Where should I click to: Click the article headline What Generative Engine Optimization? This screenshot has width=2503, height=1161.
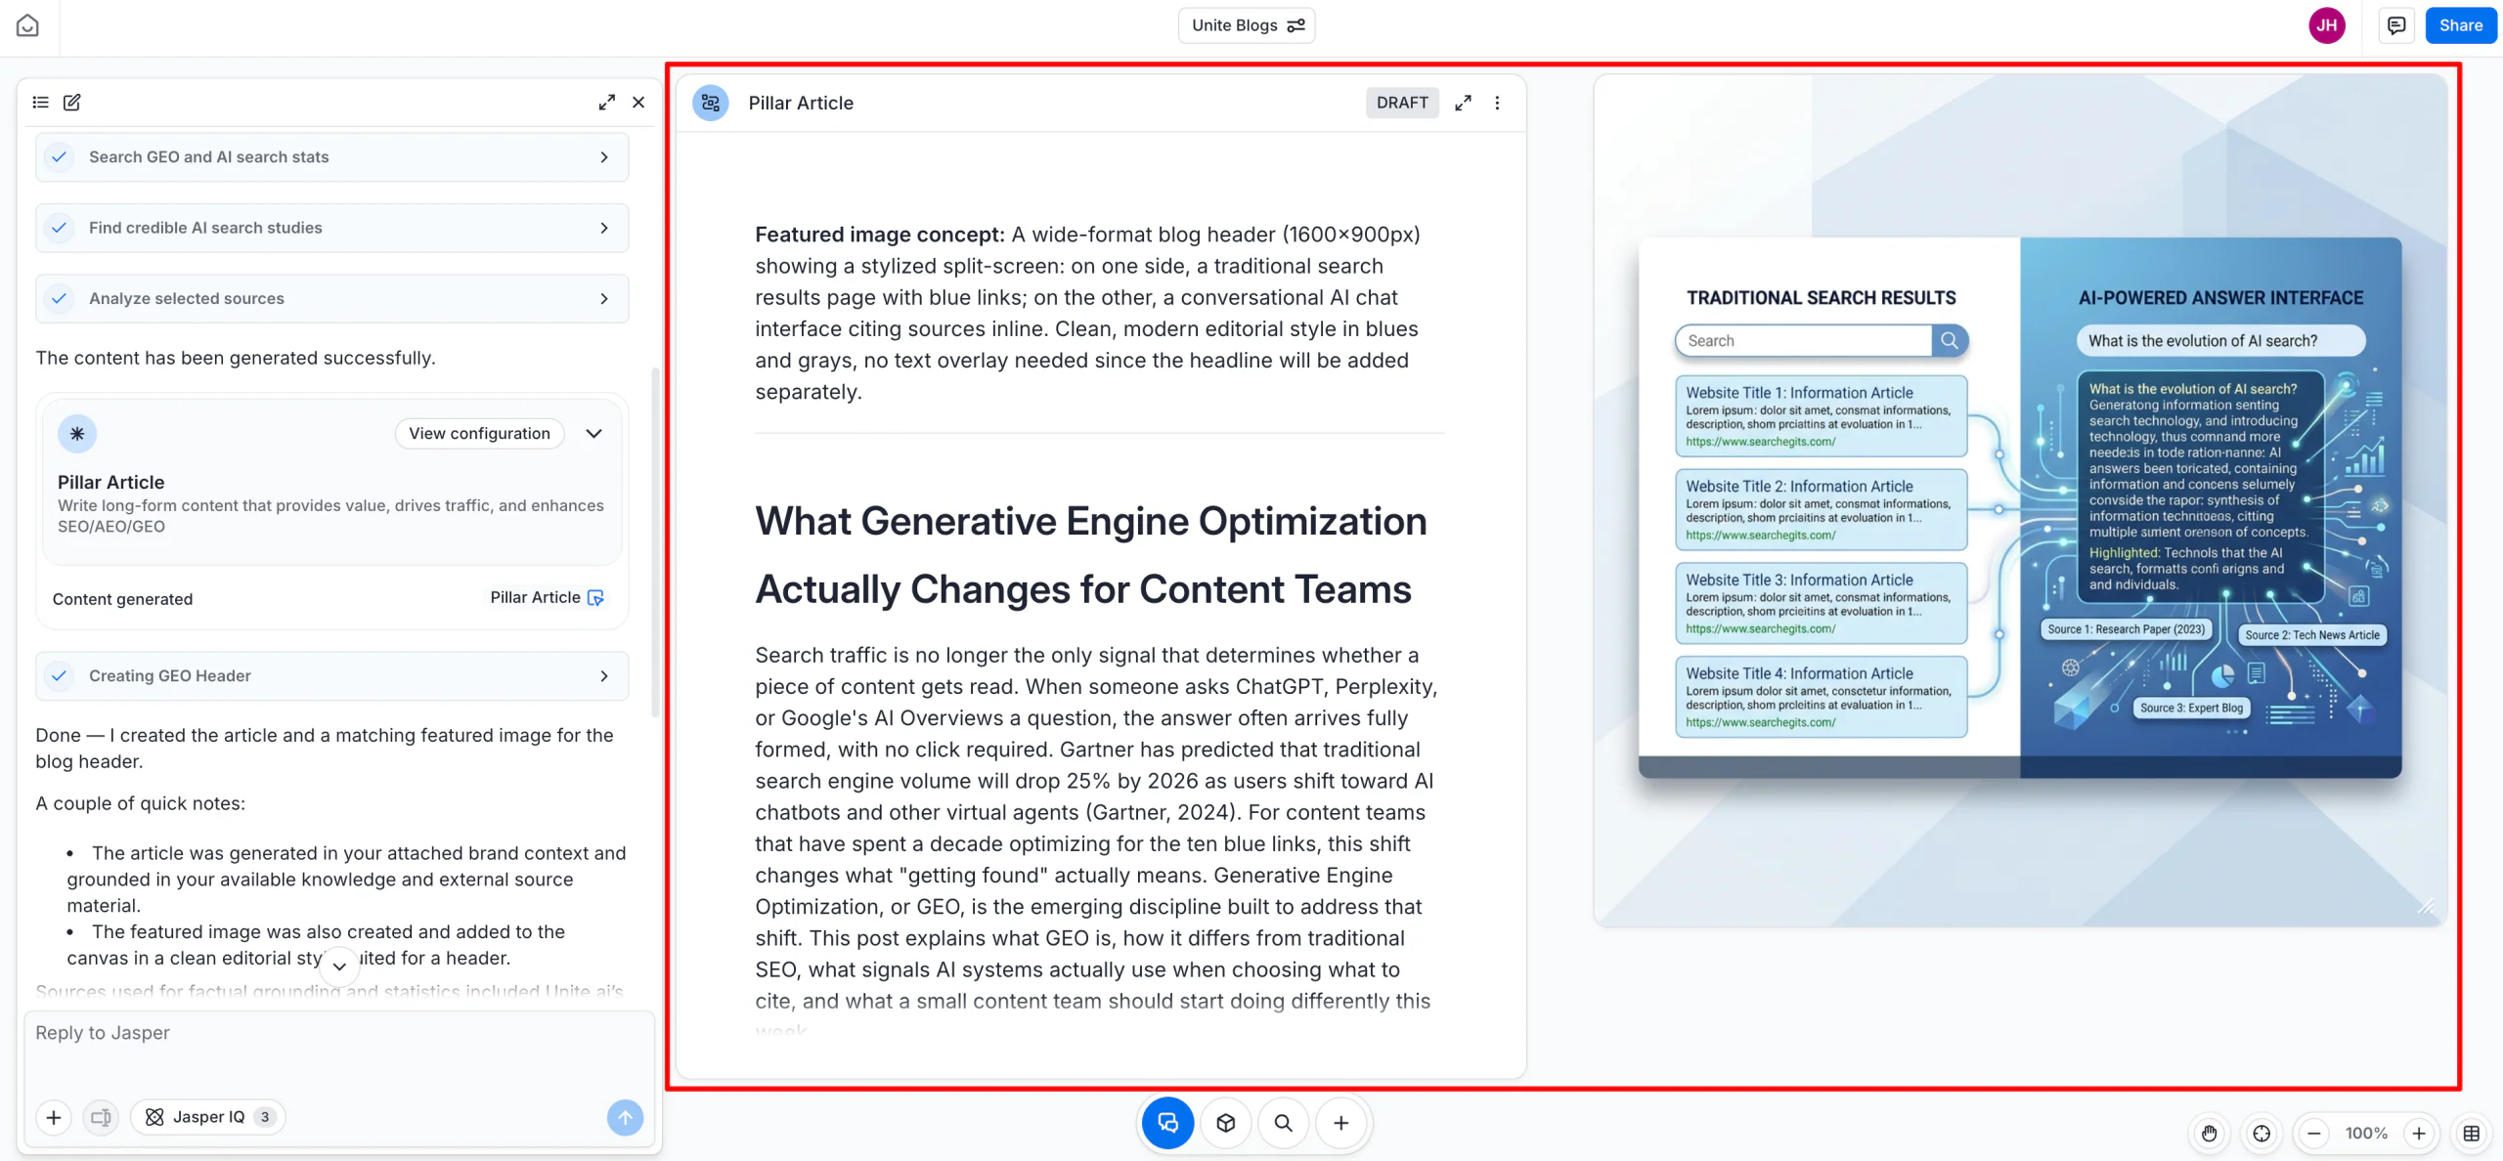pos(1091,555)
